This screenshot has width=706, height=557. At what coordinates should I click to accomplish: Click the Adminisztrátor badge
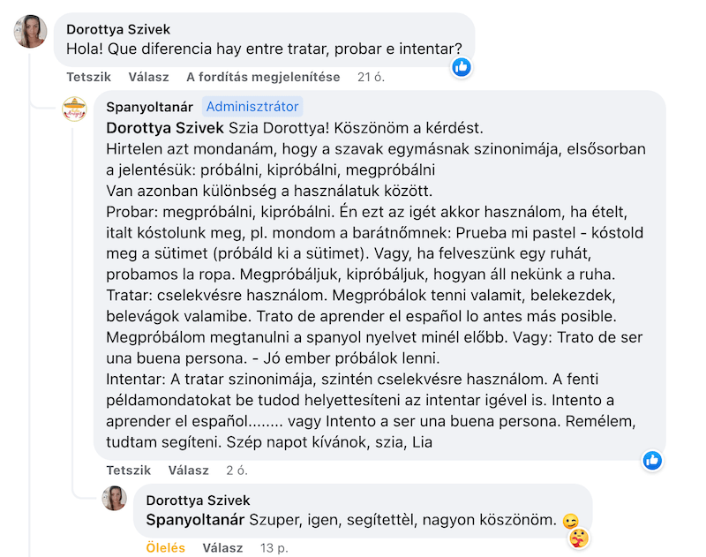252,107
